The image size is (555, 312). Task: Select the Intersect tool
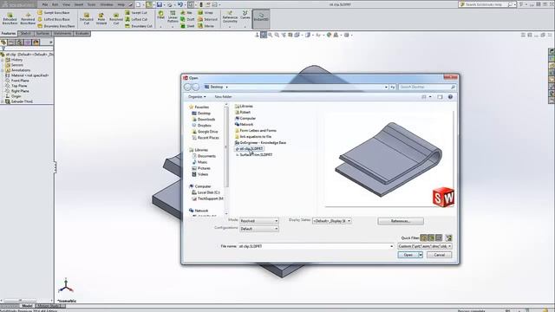(x=207, y=19)
